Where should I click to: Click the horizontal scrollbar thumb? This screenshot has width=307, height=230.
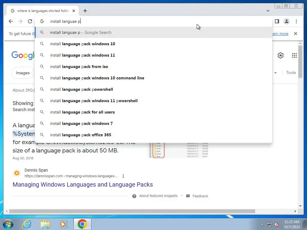tap(132, 211)
